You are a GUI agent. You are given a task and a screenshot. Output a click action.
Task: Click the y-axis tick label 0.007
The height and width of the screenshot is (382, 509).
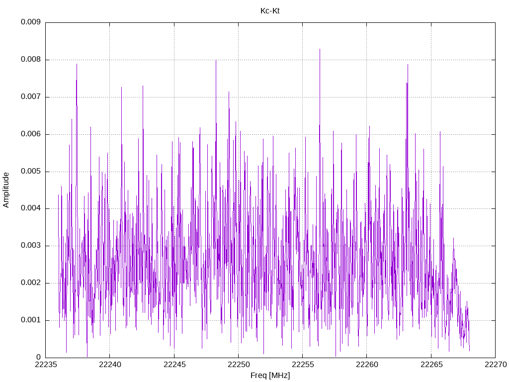[31, 96]
